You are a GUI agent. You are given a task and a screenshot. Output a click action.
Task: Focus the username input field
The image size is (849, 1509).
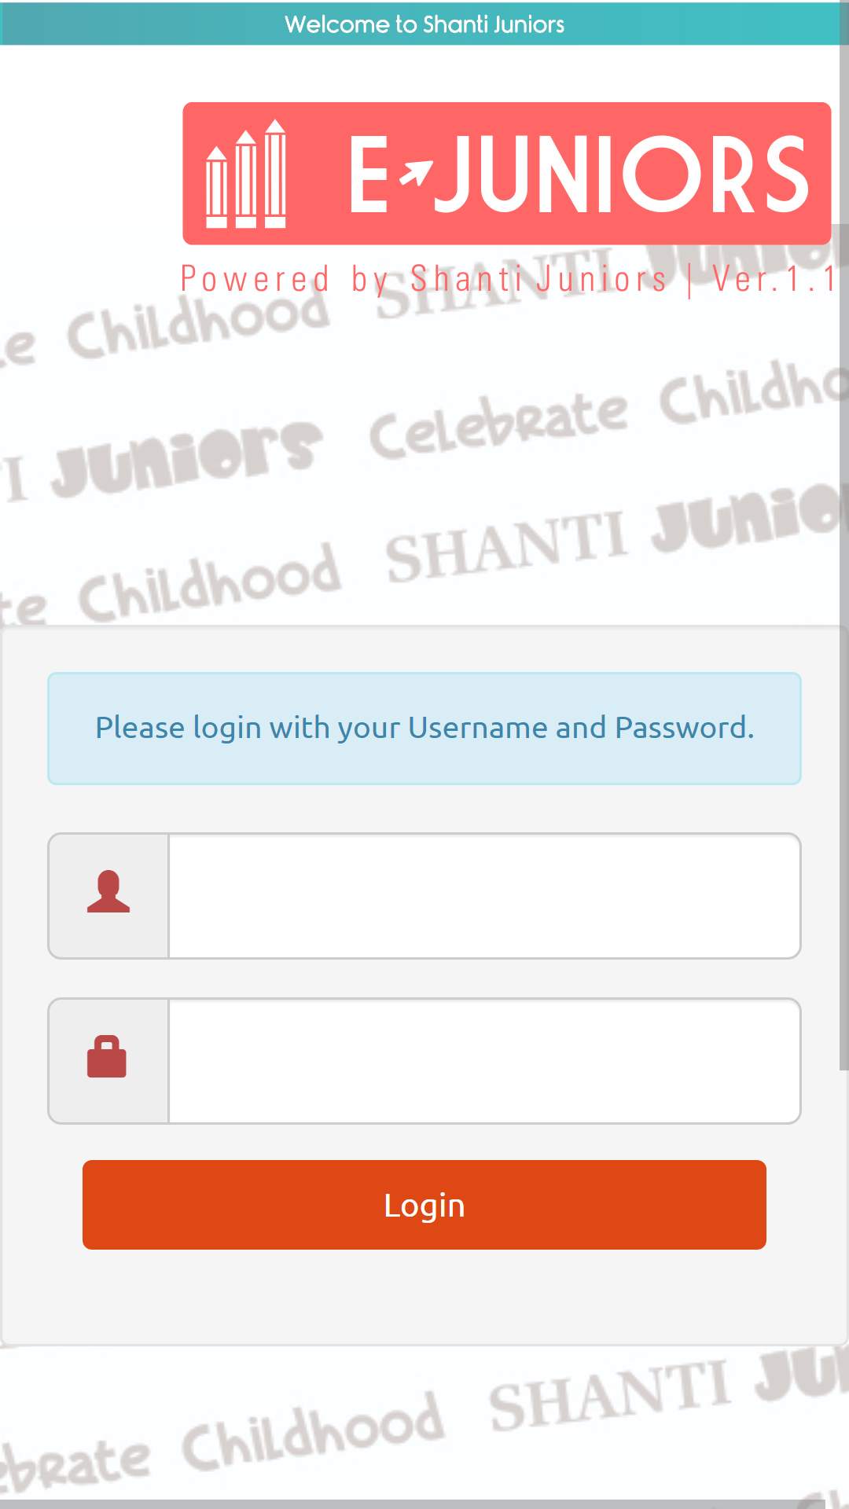[484, 896]
